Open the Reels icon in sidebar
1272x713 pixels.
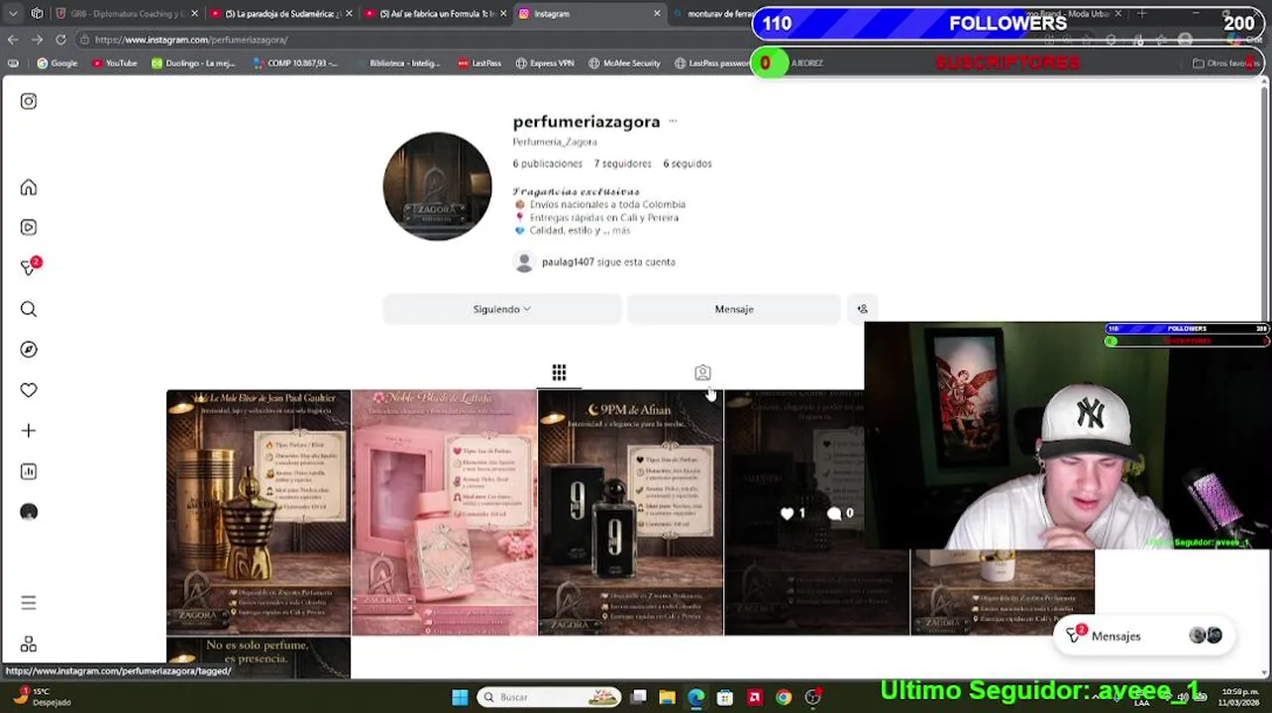(29, 228)
